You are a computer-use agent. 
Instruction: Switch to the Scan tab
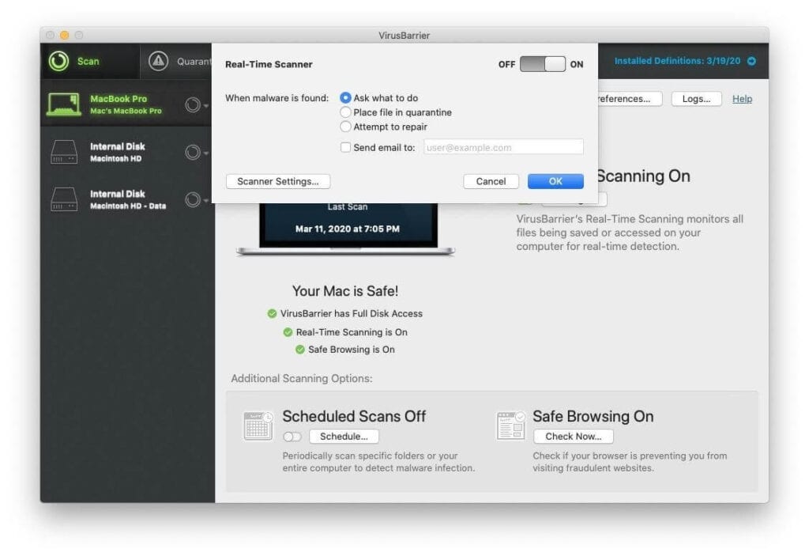pyautogui.click(x=89, y=61)
